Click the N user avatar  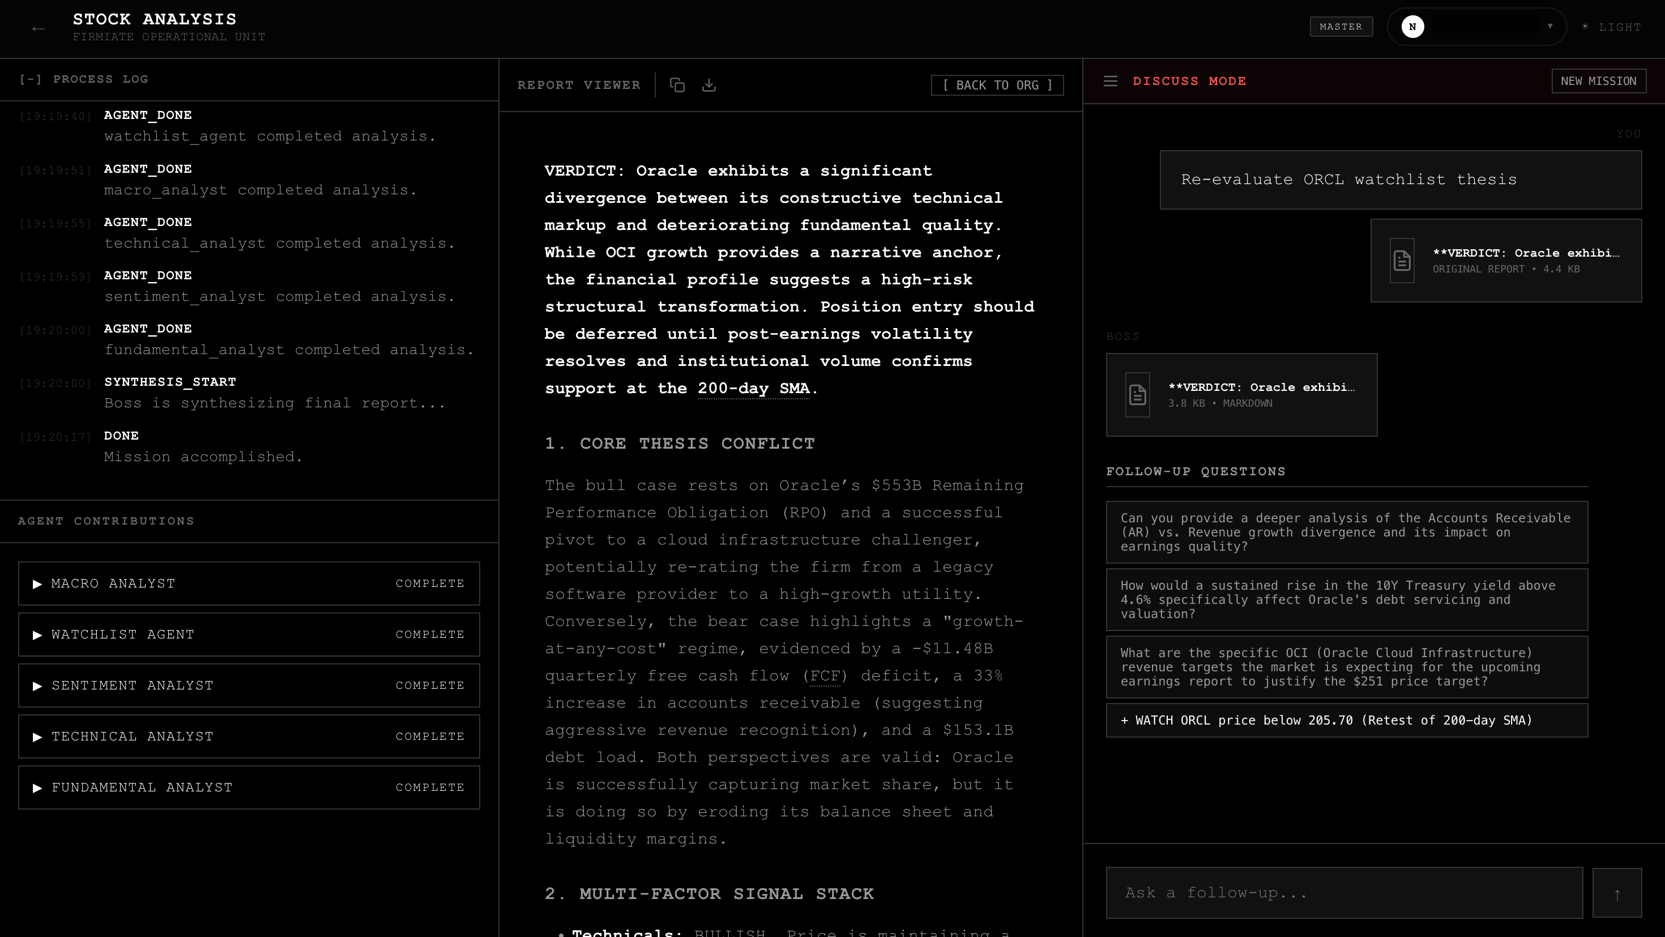(x=1412, y=27)
